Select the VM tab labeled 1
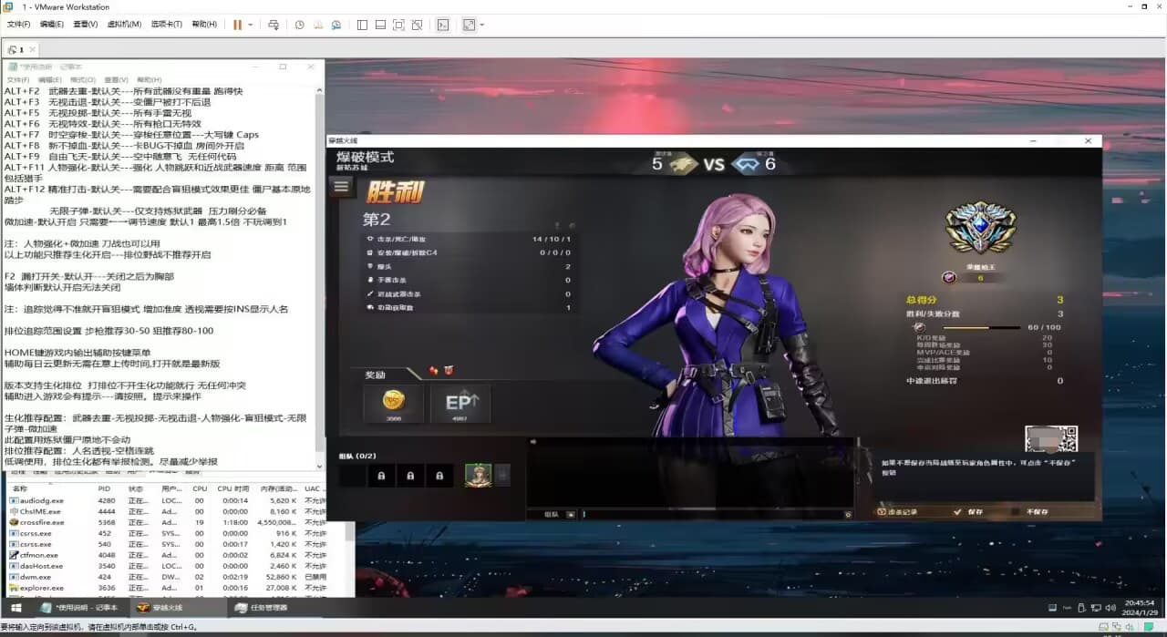 coord(18,49)
